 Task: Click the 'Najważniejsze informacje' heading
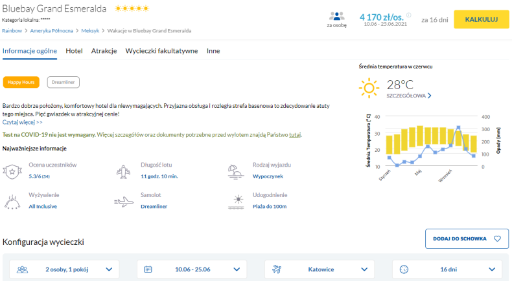pos(34,149)
